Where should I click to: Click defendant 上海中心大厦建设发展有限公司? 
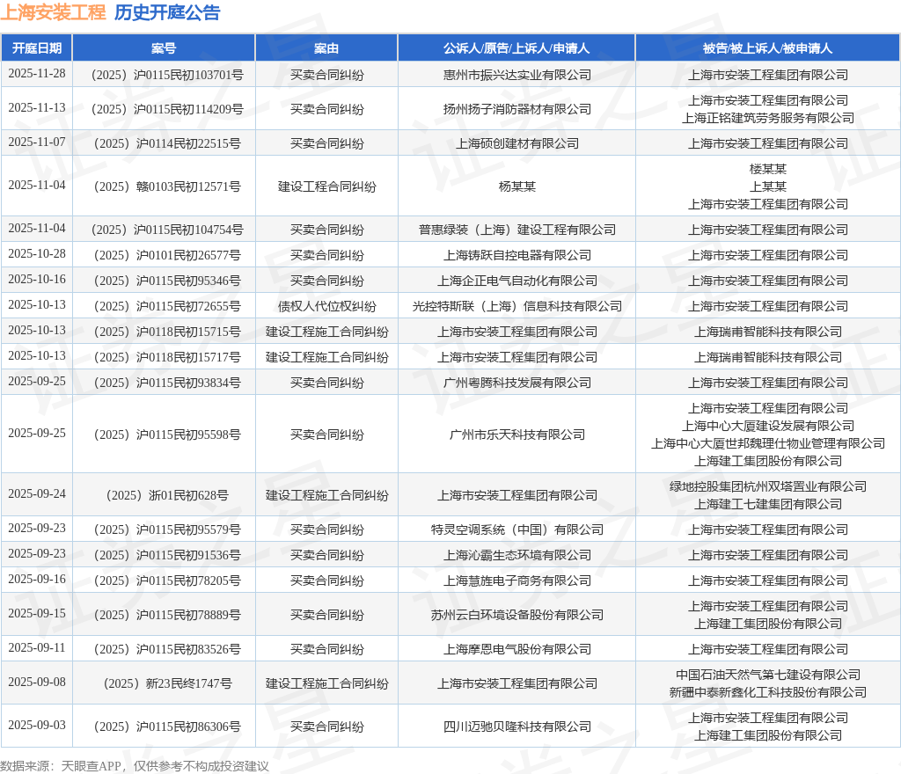tap(767, 426)
